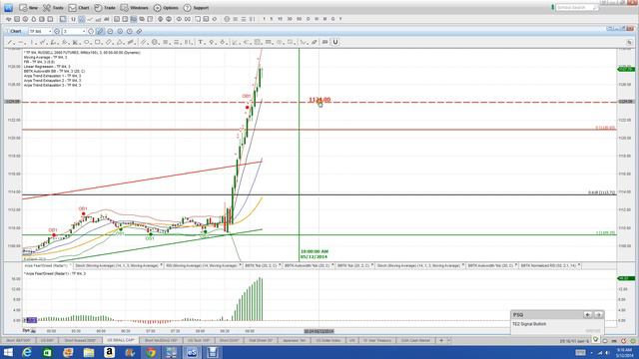
Task: Click the icon at far right of drawing toolbar
Action: coord(629,42)
